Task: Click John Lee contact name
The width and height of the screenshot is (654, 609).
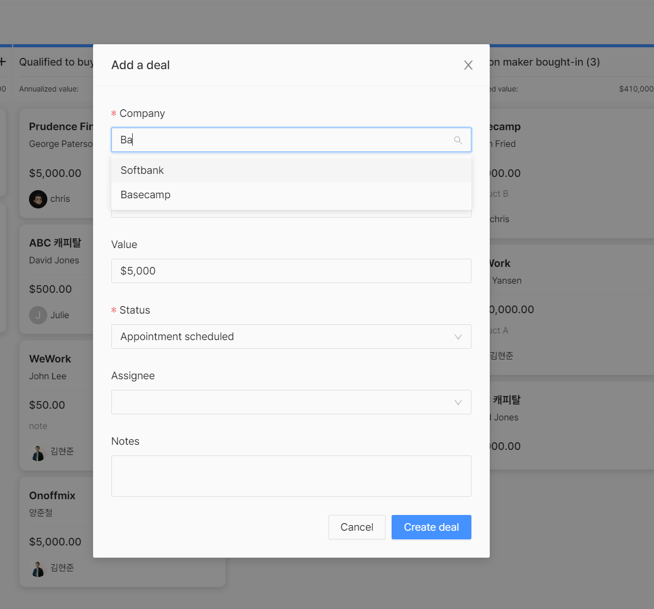Action: tap(48, 376)
